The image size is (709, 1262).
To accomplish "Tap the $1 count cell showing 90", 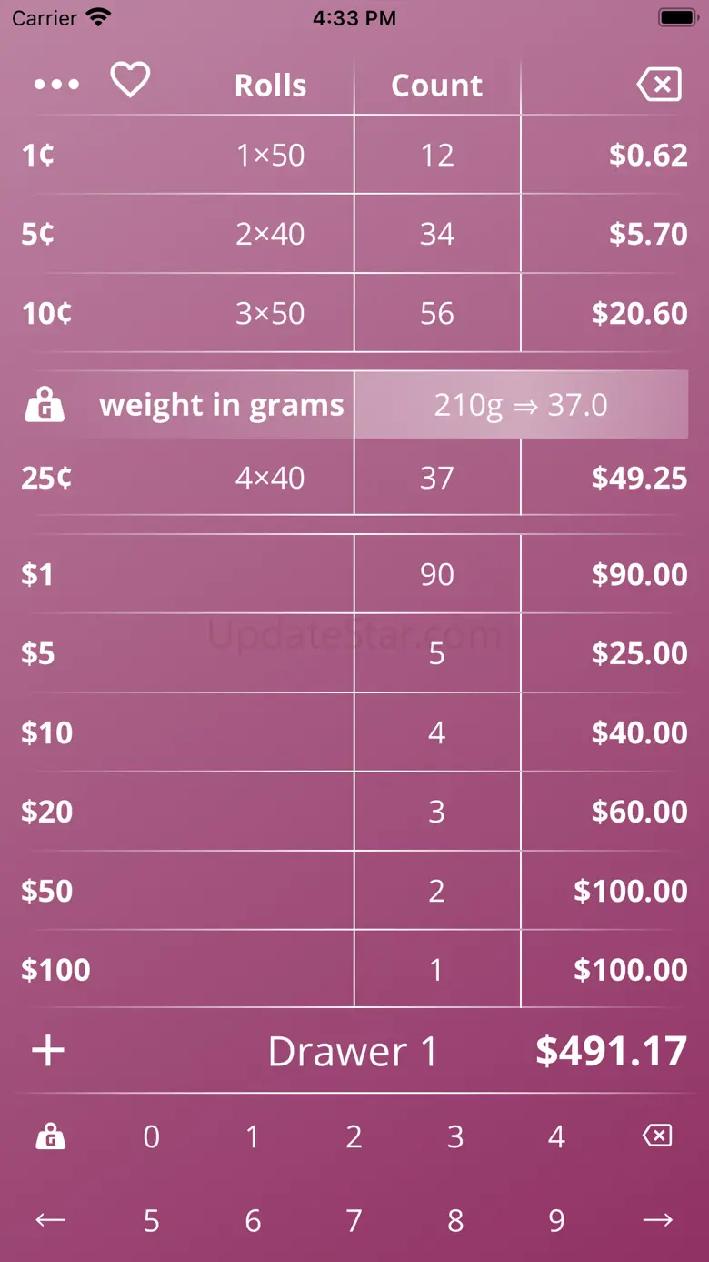I will pyautogui.click(x=437, y=575).
